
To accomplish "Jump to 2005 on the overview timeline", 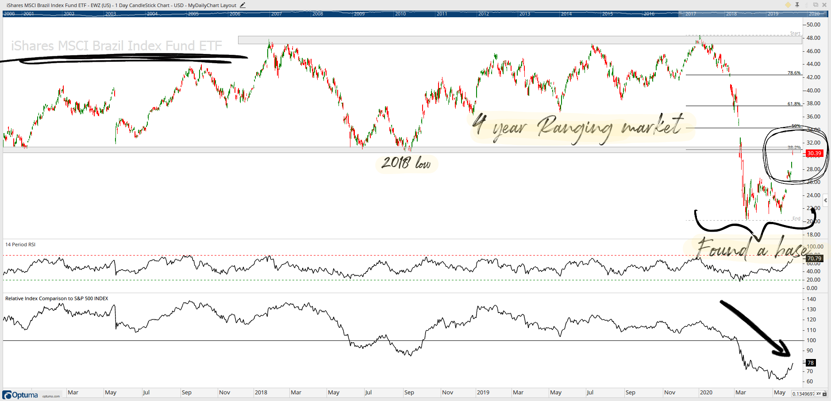I will (193, 14).
